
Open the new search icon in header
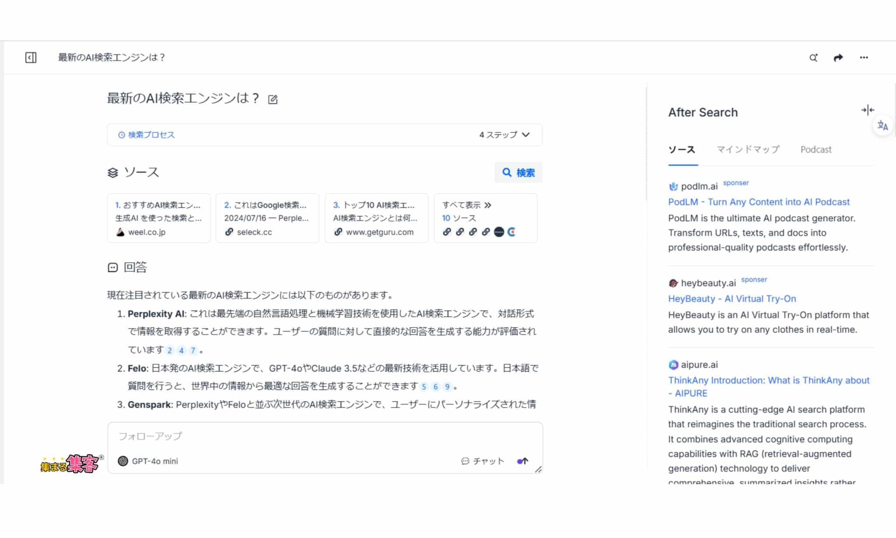[813, 58]
